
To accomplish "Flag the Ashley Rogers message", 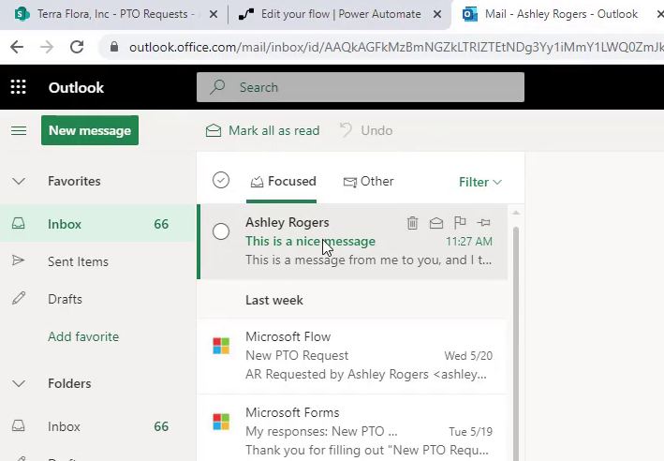I will point(460,222).
